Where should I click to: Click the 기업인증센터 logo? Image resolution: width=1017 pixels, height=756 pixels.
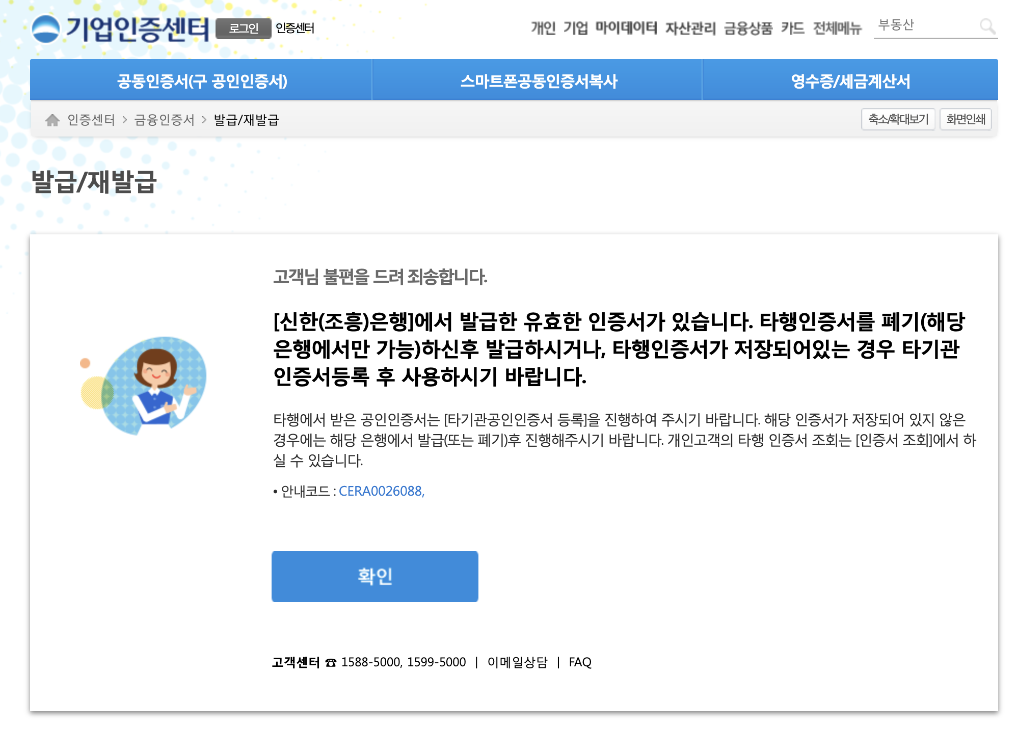pyautogui.click(x=121, y=29)
